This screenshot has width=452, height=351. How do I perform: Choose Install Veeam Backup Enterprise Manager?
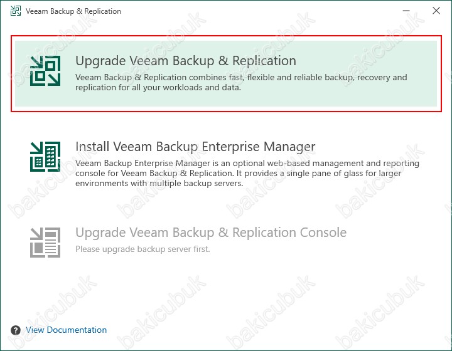[195, 147]
